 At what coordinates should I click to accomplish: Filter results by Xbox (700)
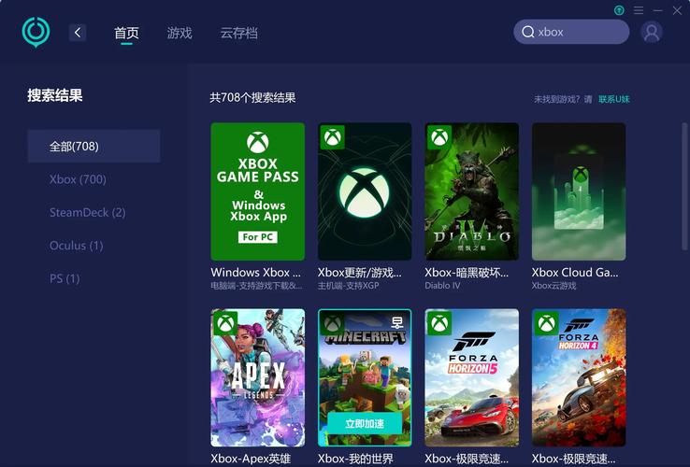[x=78, y=179]
